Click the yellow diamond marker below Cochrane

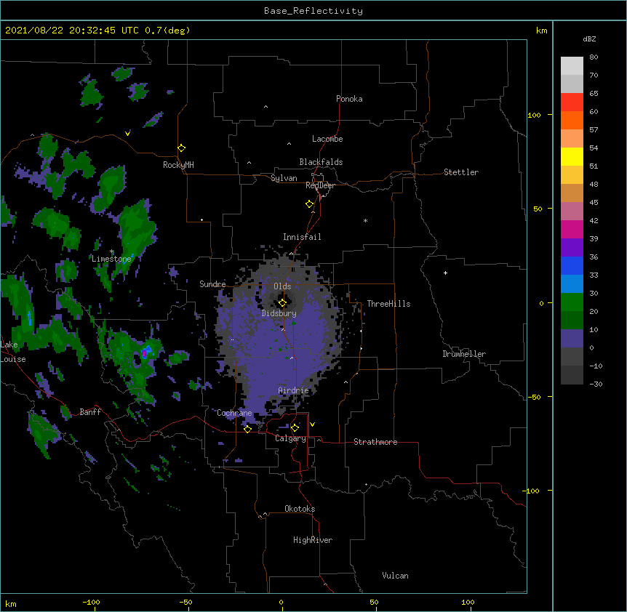(x=247, y=429)
